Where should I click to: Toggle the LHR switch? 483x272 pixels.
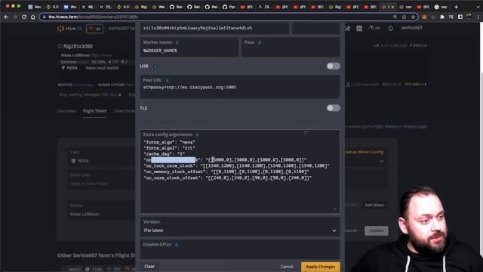pyautogui.click(x=334, y=66)
